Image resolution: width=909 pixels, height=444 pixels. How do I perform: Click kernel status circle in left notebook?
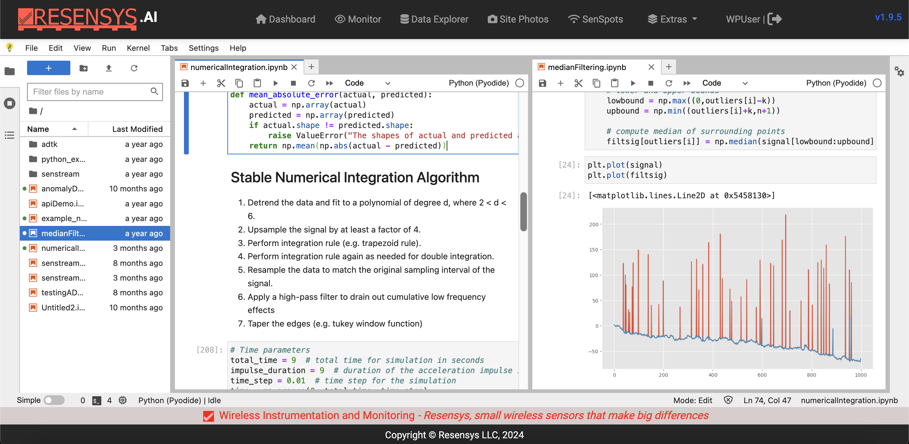520,83
